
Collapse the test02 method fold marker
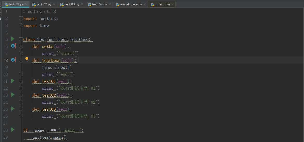tap(21, 95)
